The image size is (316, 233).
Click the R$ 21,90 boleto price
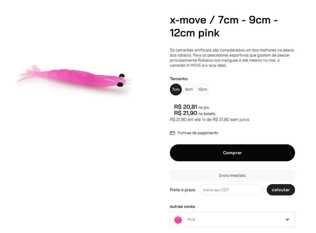coord(186,113)
